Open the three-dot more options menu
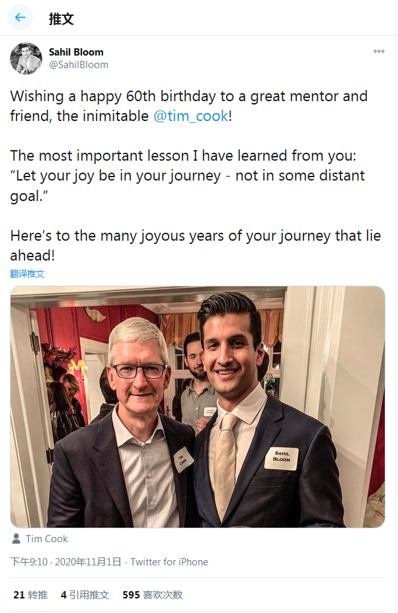Image resolution: width=398 pixels, height=613 pixels. pyautogui.click(x=379, y=51)
